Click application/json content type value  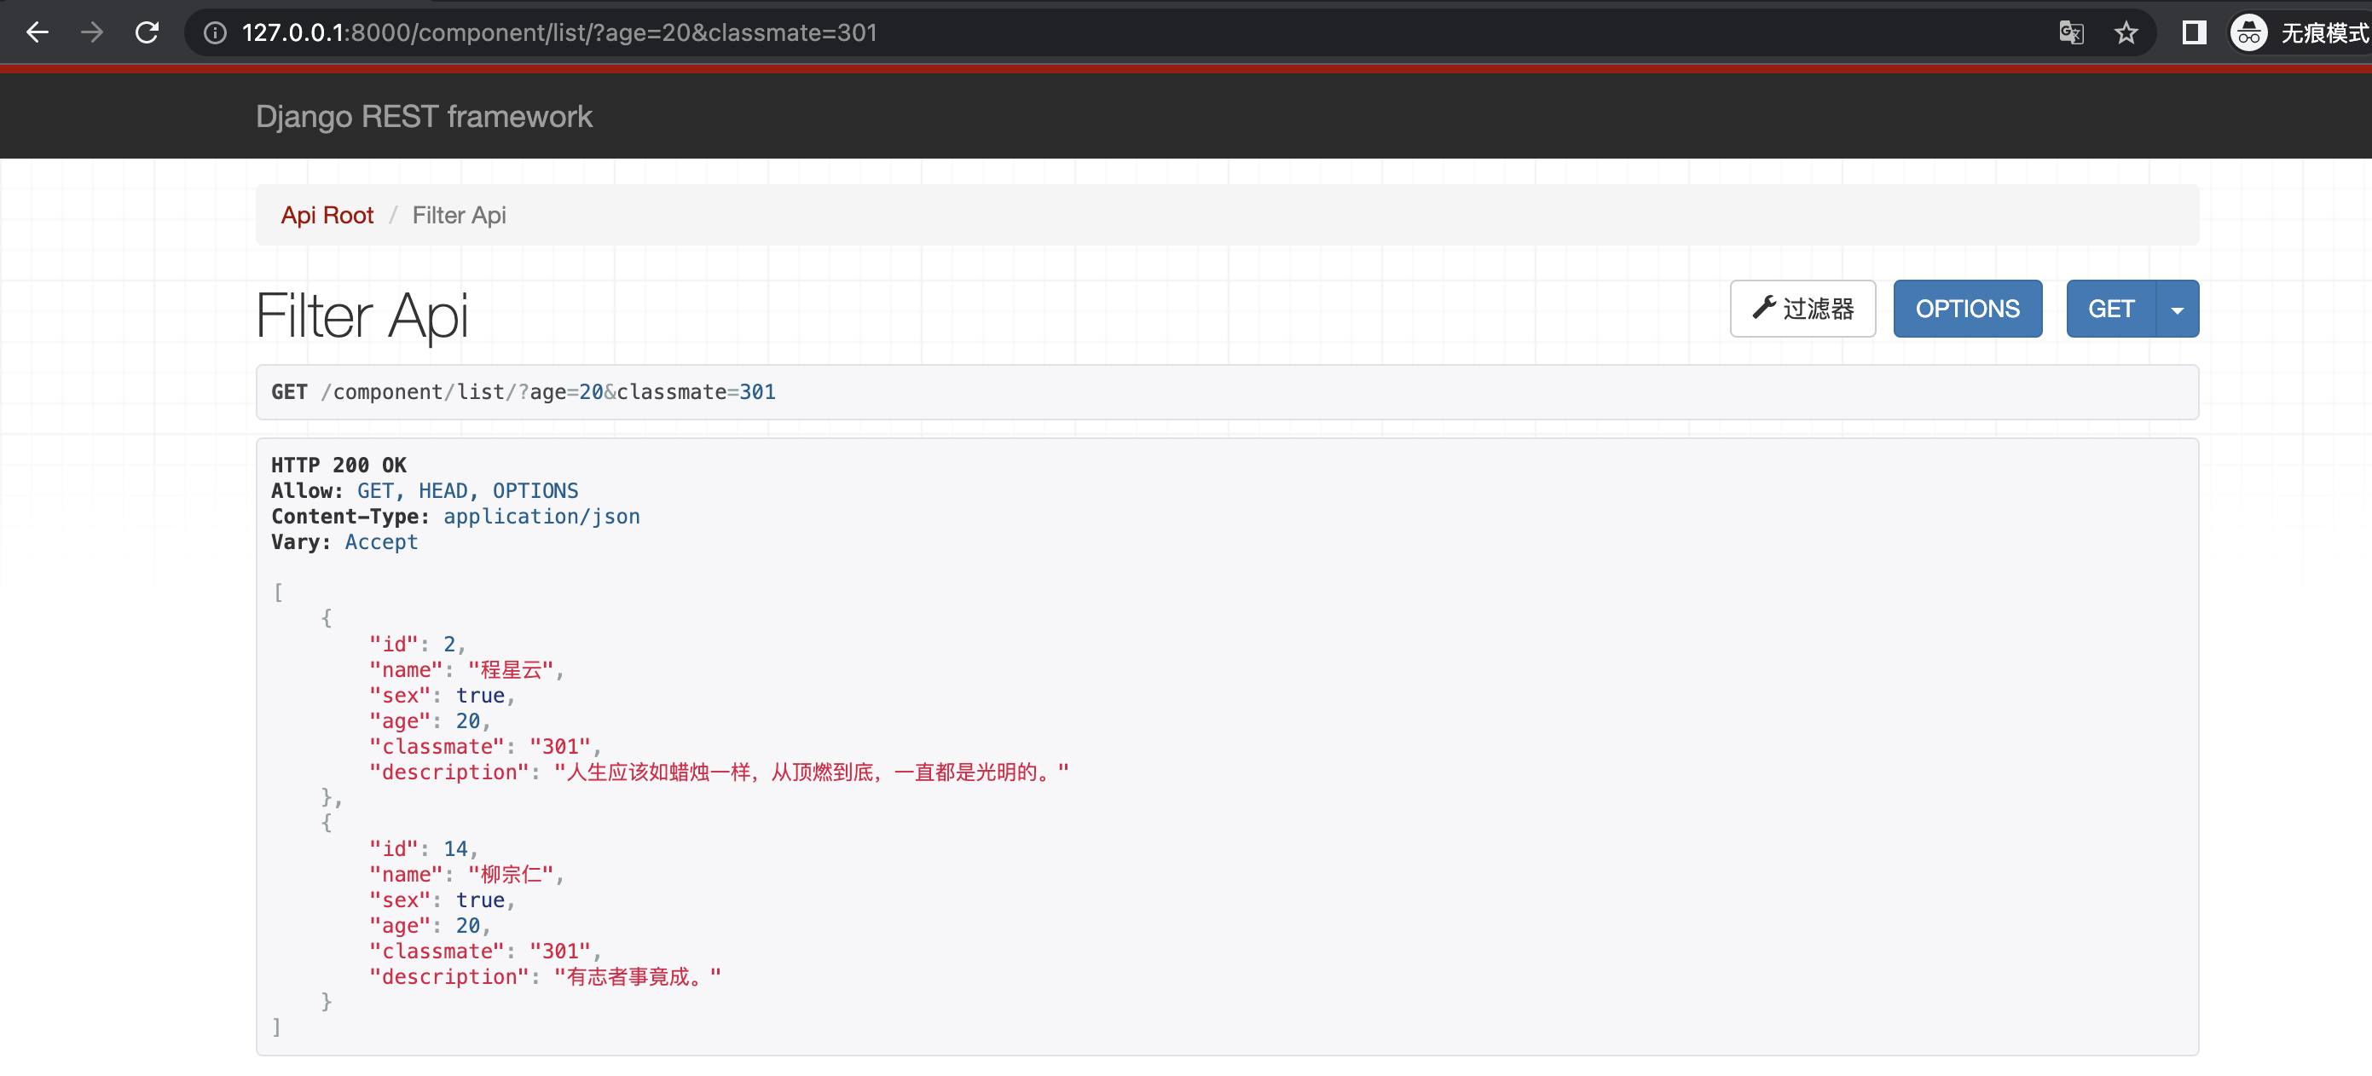[541, 517]
